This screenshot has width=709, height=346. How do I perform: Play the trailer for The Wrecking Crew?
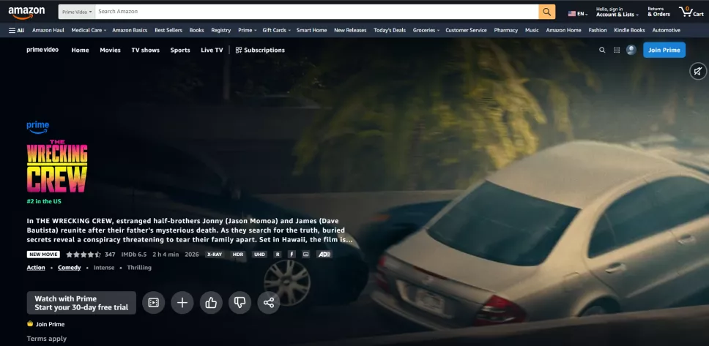(153, 303)
